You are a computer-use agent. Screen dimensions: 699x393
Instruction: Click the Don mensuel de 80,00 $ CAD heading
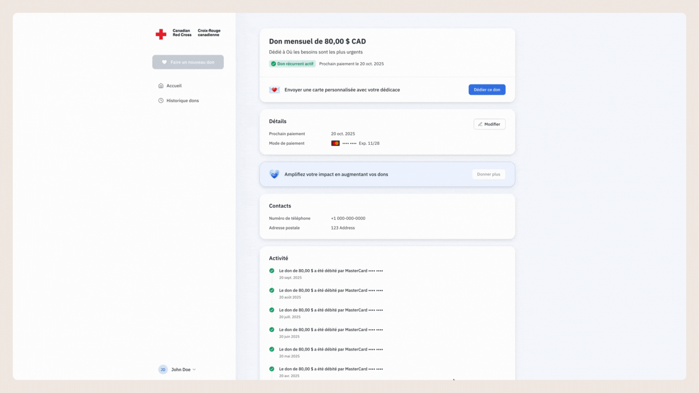317,41
